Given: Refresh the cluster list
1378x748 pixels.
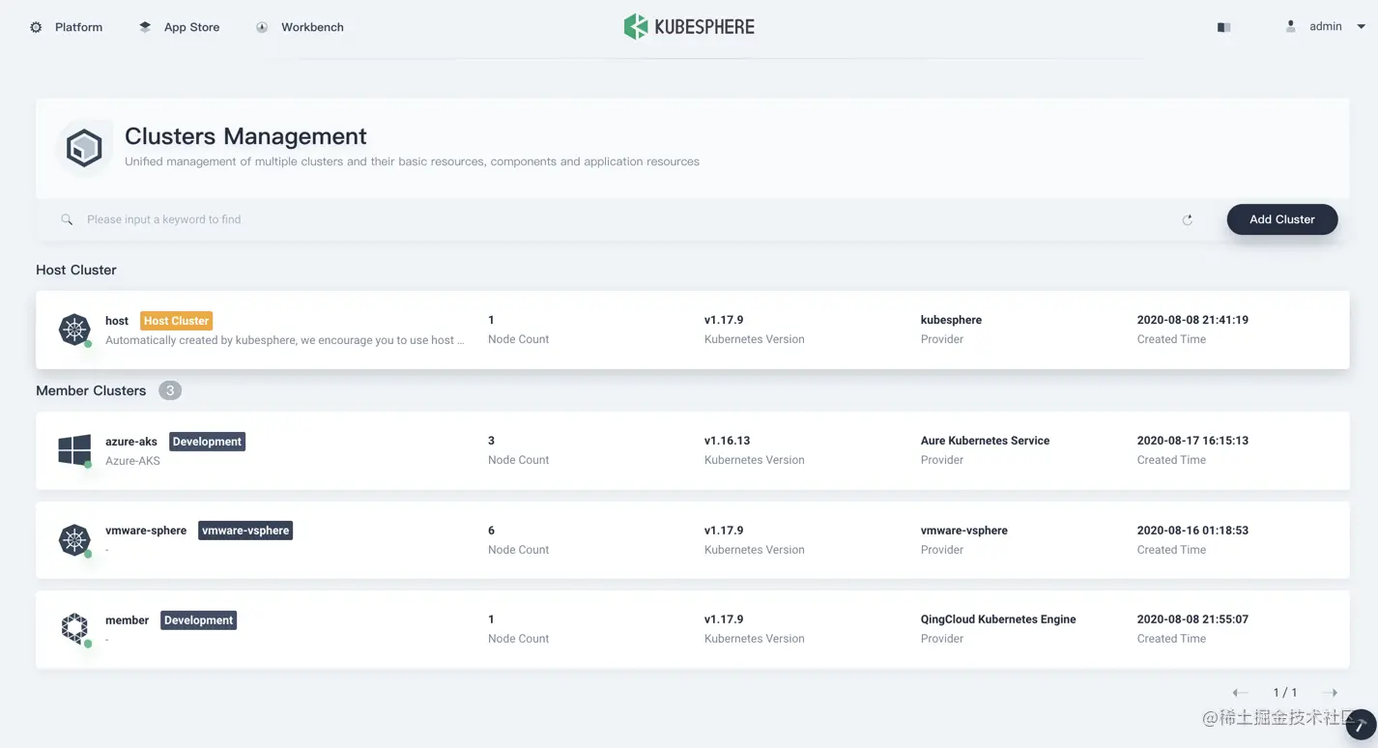Looking at the screenshot, I should pos(1187,219).
